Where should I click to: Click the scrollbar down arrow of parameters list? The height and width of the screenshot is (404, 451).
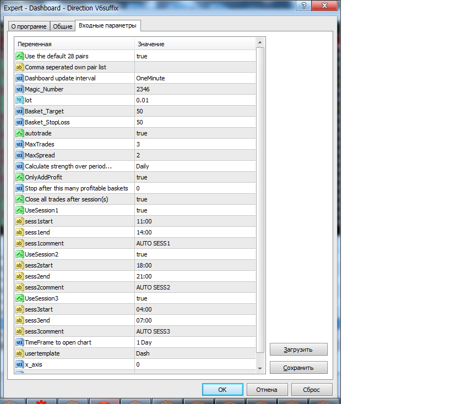click(x=260, y=368)
